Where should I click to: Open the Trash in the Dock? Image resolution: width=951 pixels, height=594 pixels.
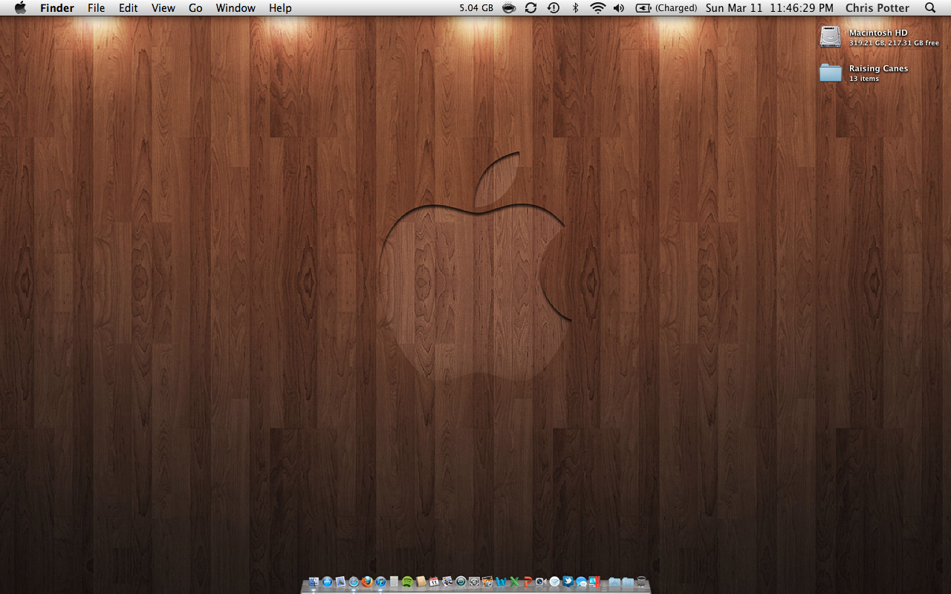pos(641,582)
